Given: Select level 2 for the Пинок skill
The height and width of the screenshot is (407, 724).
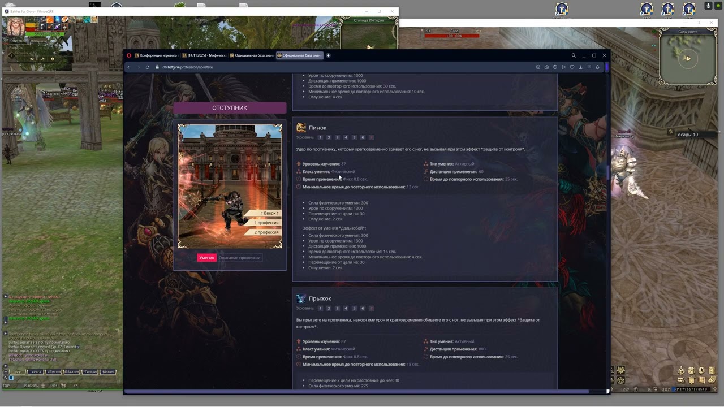Looking at the screenshot, I should (329, 137).
